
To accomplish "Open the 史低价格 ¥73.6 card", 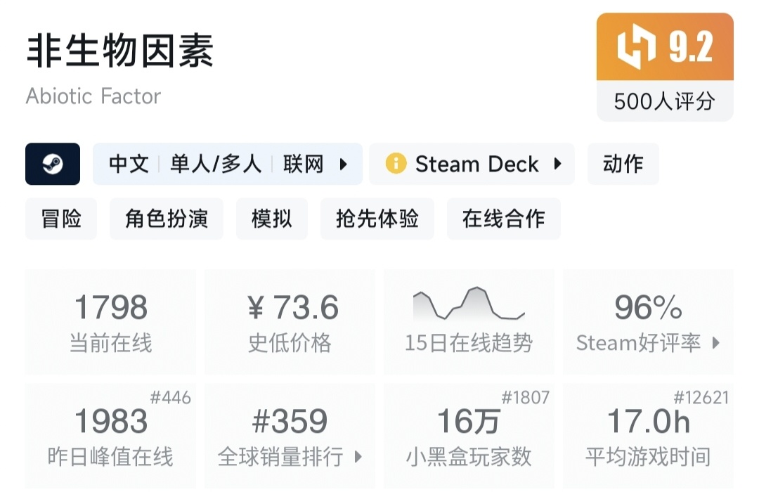I will click(290, 322).
